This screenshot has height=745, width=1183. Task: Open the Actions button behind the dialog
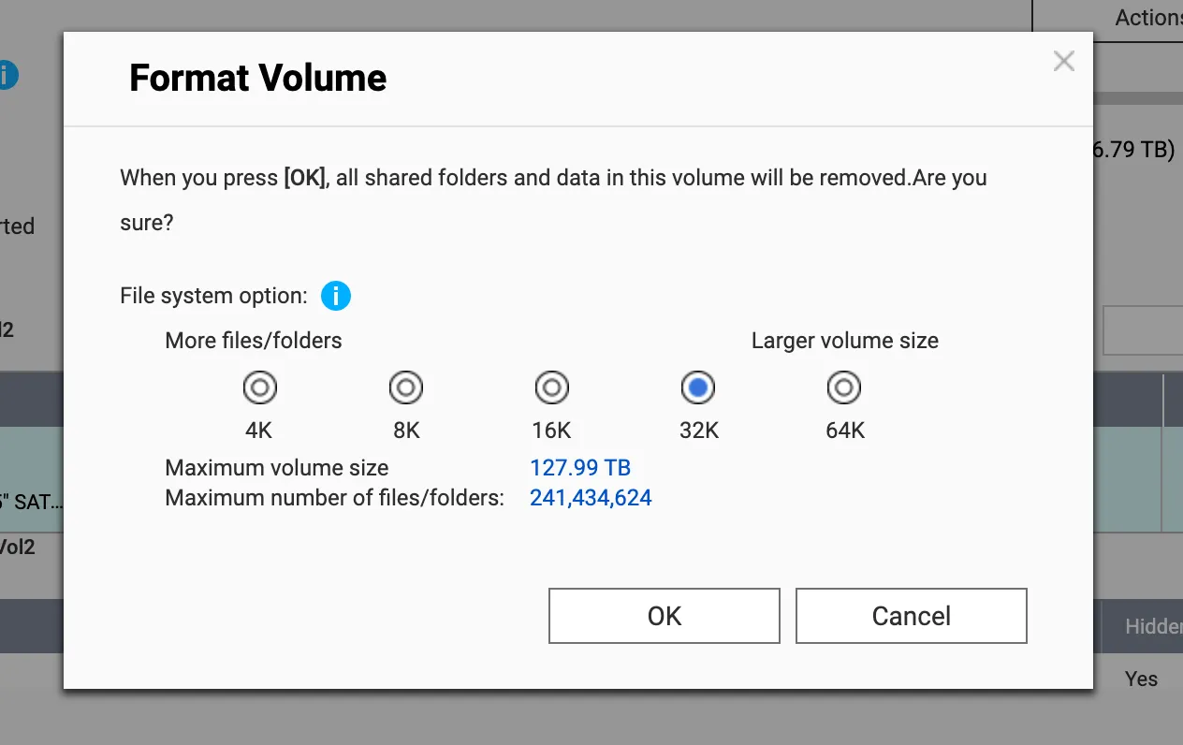1146,18
